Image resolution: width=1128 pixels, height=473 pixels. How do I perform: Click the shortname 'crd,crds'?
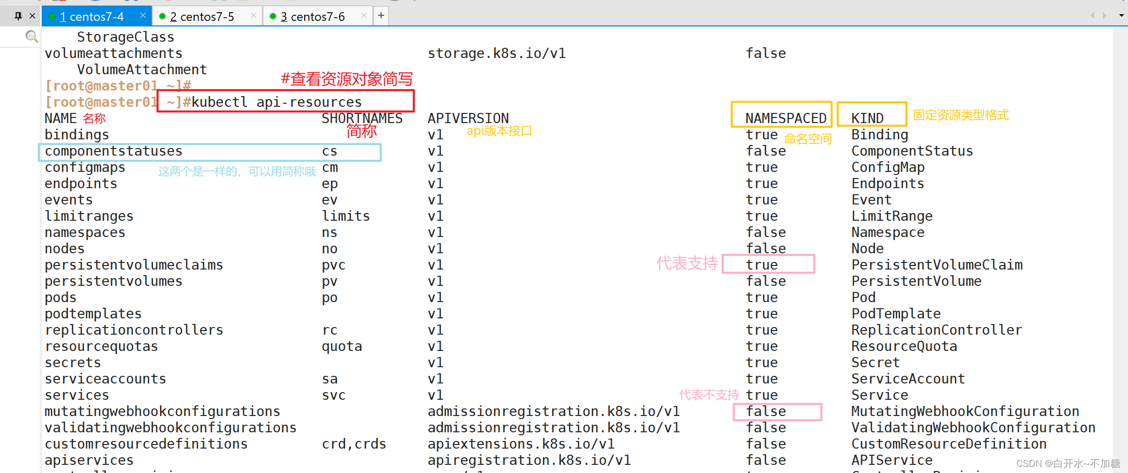354,444
